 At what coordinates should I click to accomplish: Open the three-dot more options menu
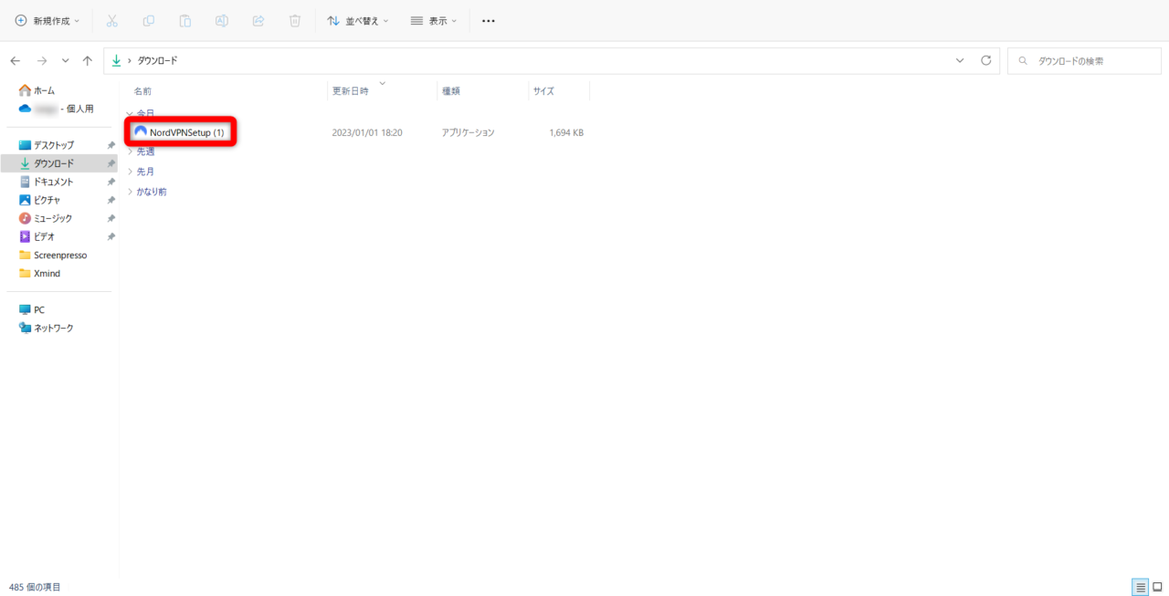488,20
